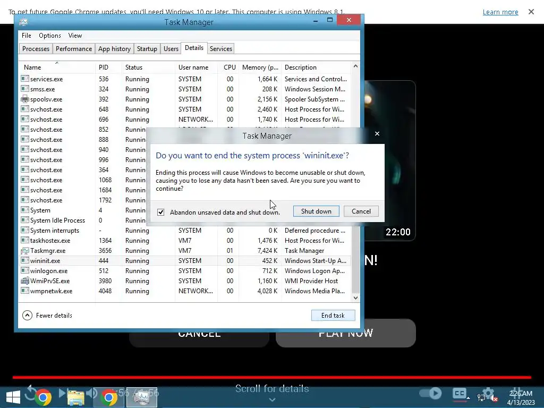
Task: Click the muted volume tray icon
Action: [x=494, y=398]
